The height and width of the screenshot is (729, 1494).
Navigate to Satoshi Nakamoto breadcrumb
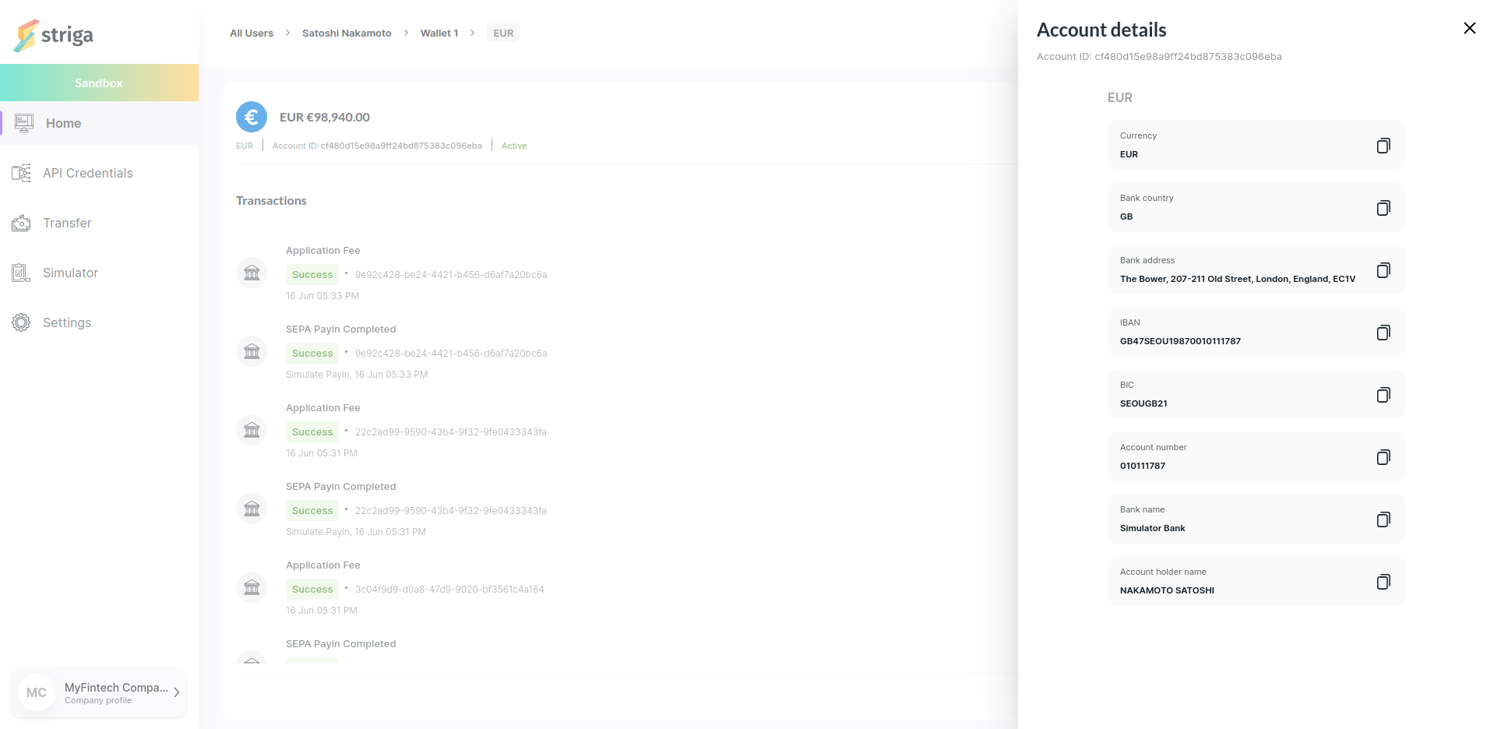click(347, 33)
